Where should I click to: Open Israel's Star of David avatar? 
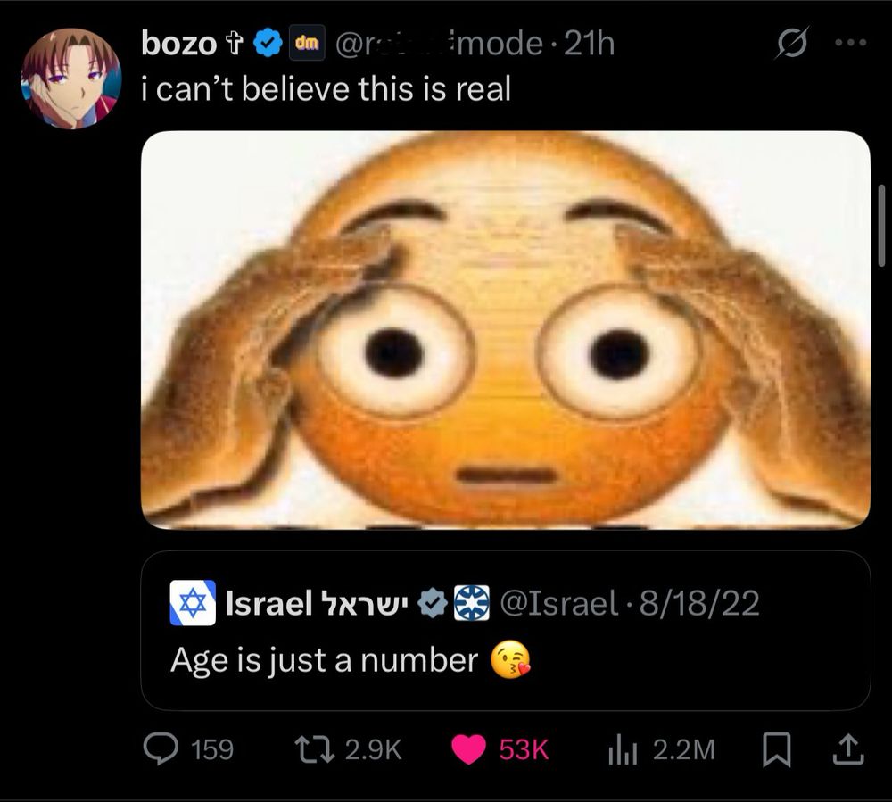[193, 603]
